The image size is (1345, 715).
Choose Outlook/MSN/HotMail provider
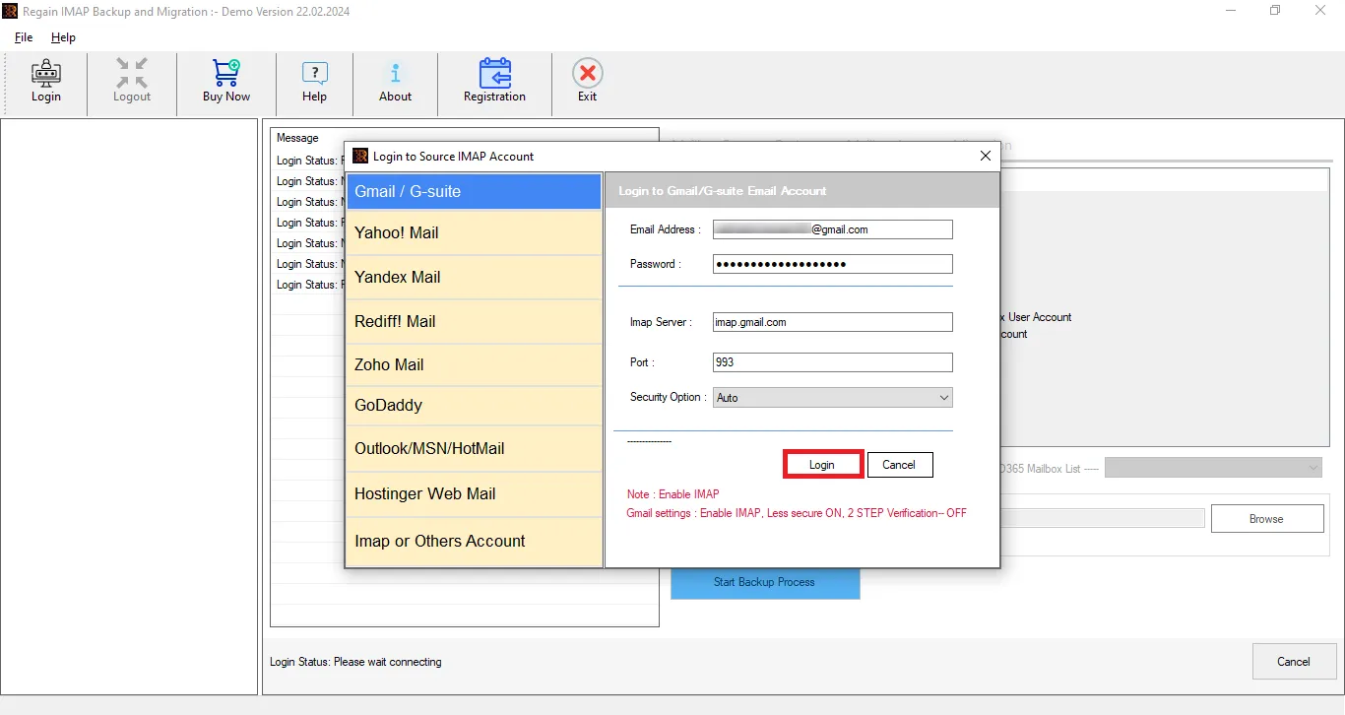click(x=474, y=448)
